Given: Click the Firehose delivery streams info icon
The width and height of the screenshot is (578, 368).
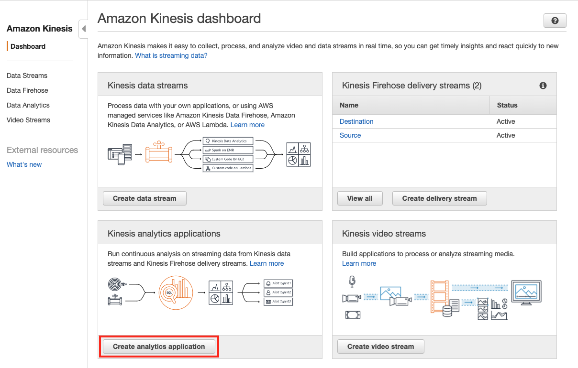Looking at the screenshot, I should [543, 86].
